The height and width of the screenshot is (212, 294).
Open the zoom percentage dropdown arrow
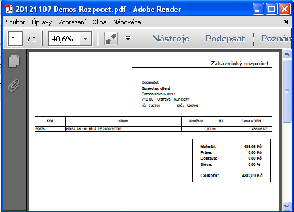pos(85,39)
